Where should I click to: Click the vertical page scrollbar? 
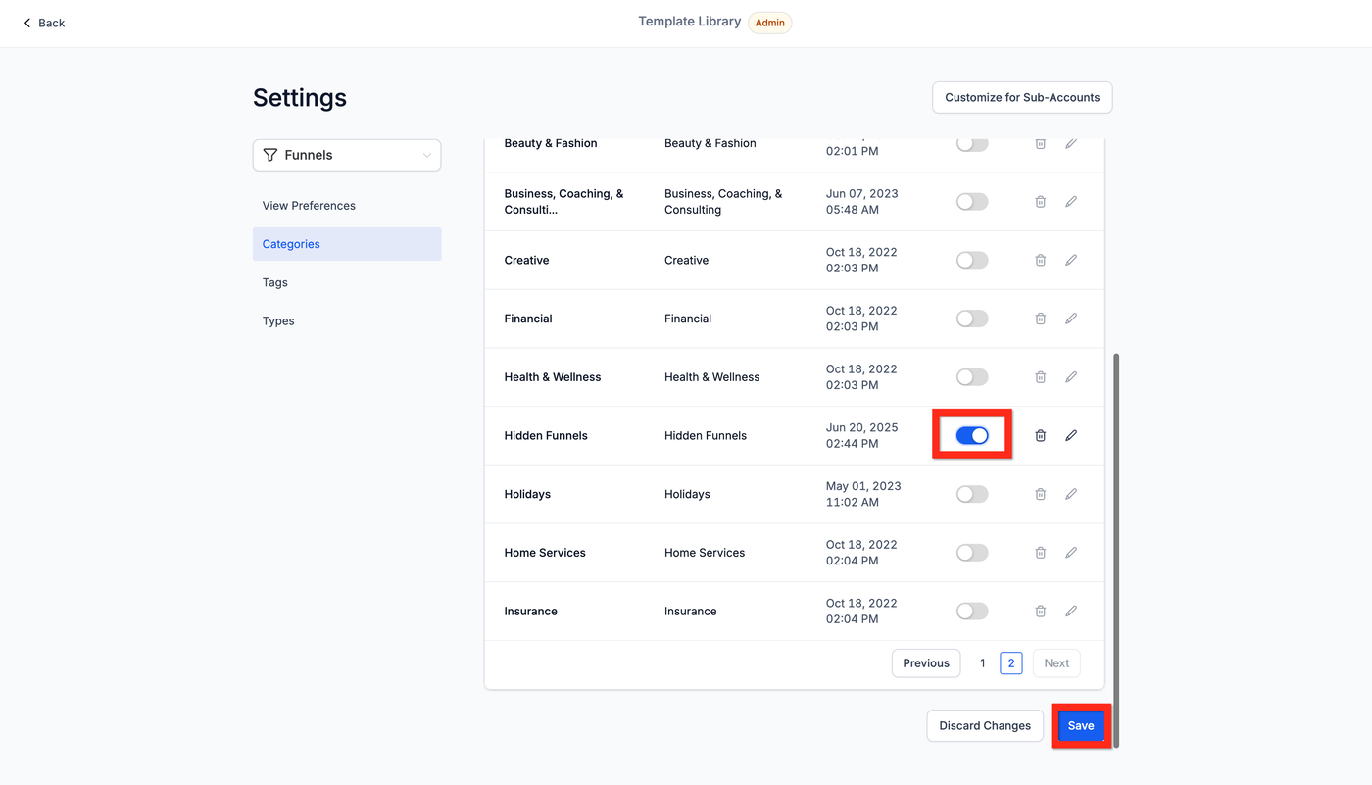[x=1116, y=549]
